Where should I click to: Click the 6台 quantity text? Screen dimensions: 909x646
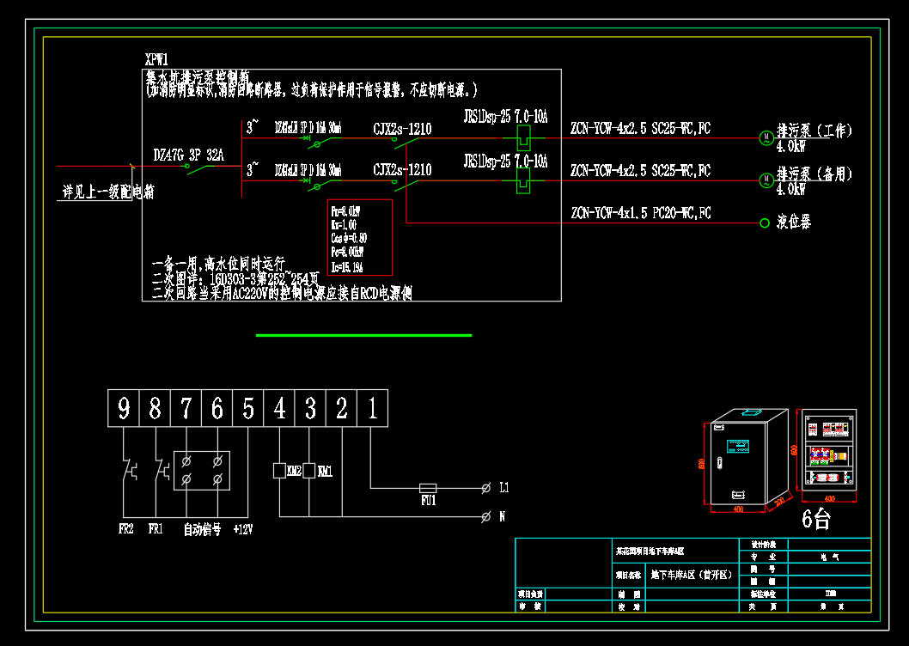pos(816,518)
